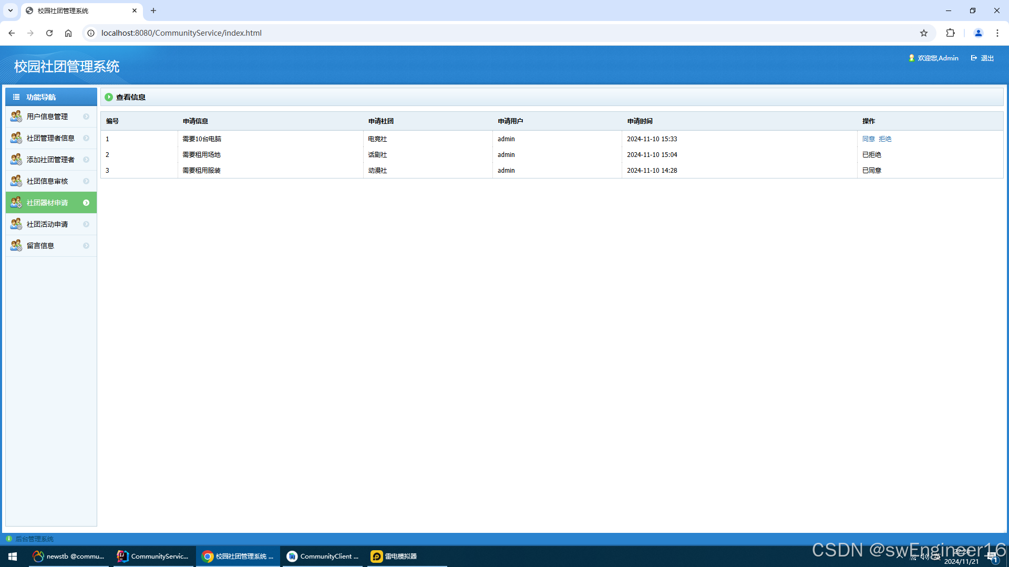Open the browser extensions puzzle icon
This screenshot has width=1009, height=567.
(x=950, y=33)
